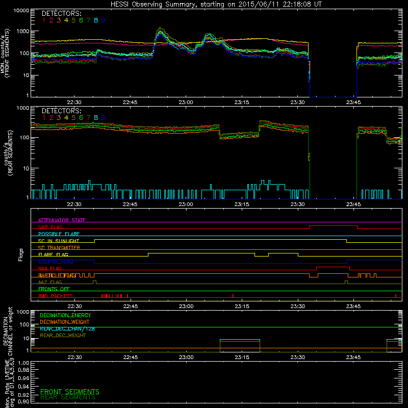Click the DECIMATION CHANNEL or weight axis title
The width and height of the screenshot is (408, 408).
click(x=8, y=331)
